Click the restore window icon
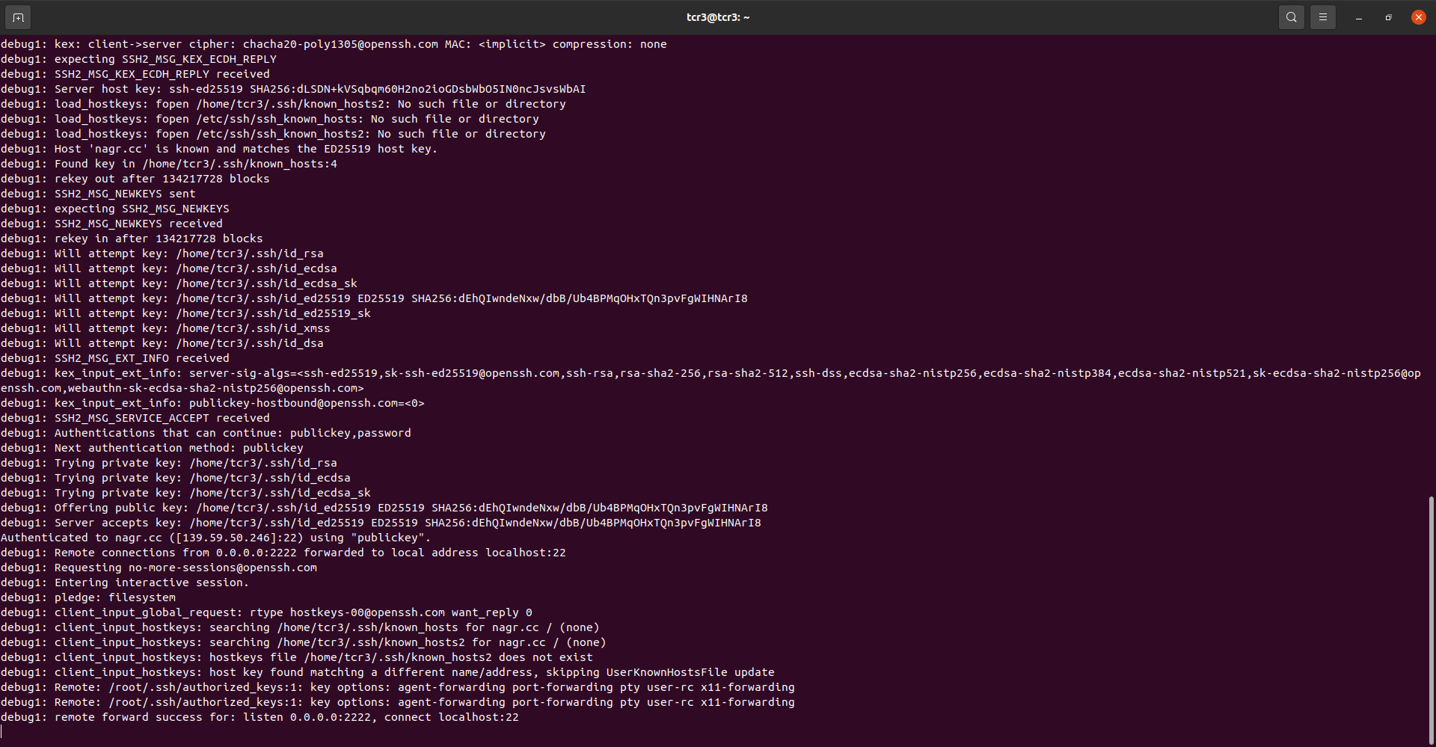This screenshot has width=1436, height=747. point(1387,16)
